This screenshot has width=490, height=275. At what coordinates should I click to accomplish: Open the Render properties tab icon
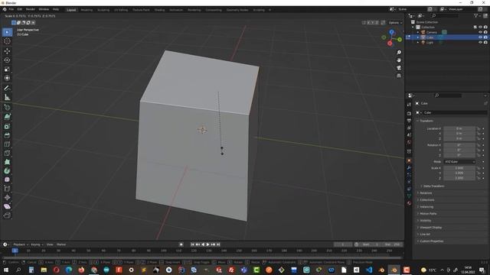coord(409,114)
